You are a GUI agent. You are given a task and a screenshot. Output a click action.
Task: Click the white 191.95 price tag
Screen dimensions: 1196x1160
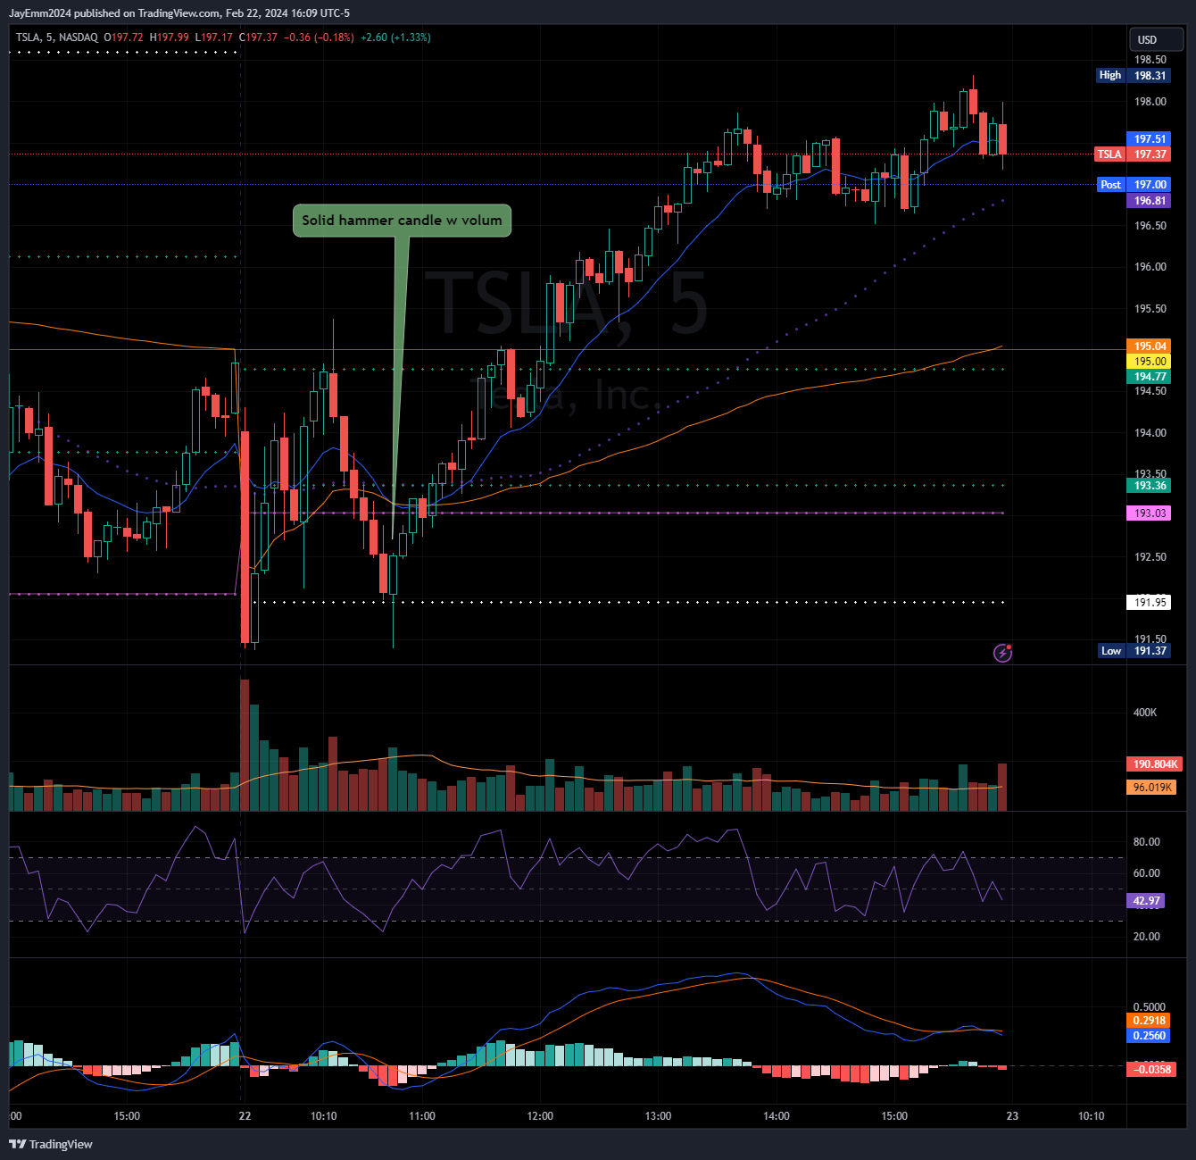click(x=1150, y=603)
